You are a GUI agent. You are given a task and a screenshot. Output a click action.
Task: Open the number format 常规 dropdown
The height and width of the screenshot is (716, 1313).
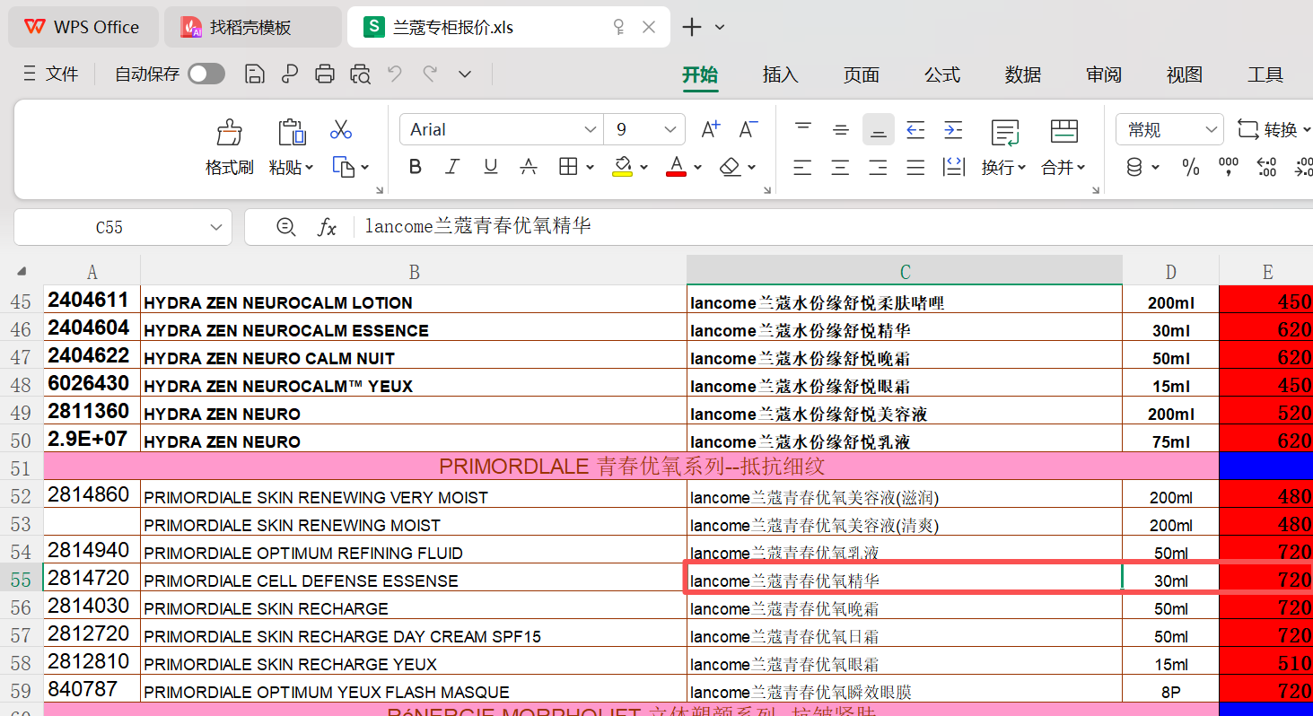[x=1211, y=130]
